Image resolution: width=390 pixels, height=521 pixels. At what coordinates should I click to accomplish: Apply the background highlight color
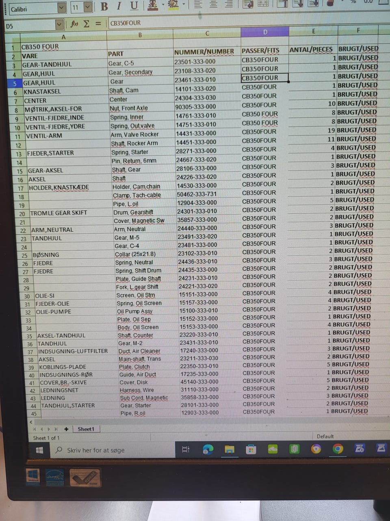pyautogui.click(x=173, y=5)
